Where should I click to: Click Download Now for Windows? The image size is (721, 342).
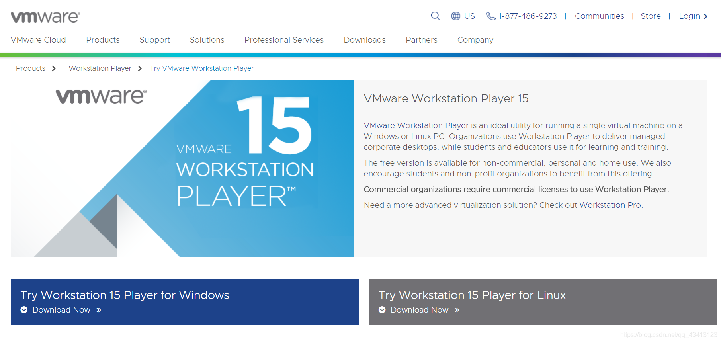(x=61, y=310)
